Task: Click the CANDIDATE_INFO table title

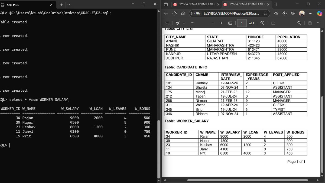Action: [186, 67]
